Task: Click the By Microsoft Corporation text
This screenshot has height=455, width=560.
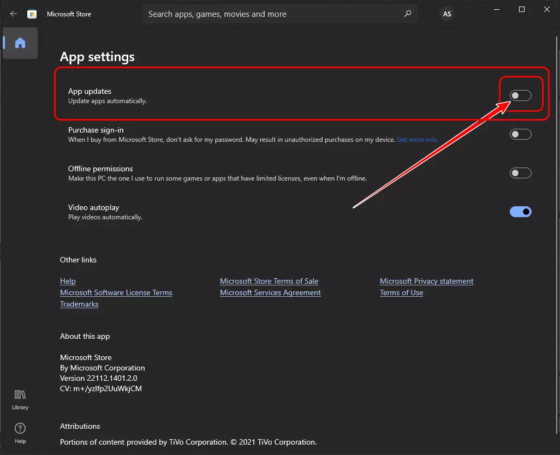Action: point(103,368)
